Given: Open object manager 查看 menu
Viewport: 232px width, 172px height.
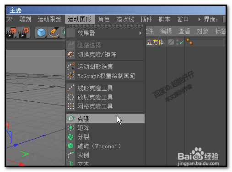Looking at the screenshot, I should point(184,31).
